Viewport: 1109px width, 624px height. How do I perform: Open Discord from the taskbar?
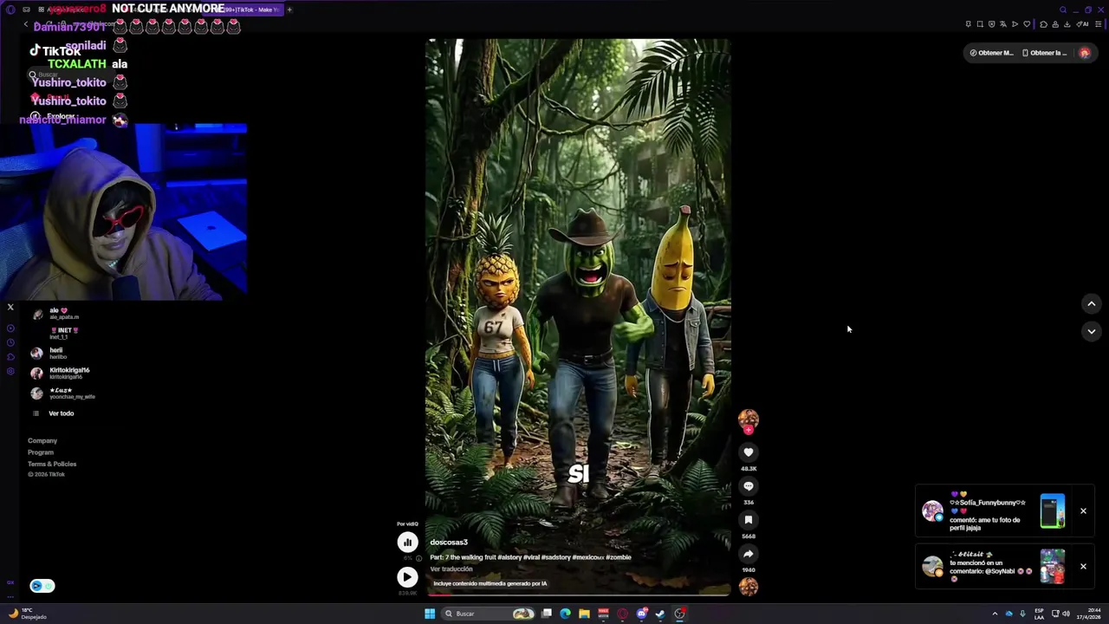click(x=642, y=614)
